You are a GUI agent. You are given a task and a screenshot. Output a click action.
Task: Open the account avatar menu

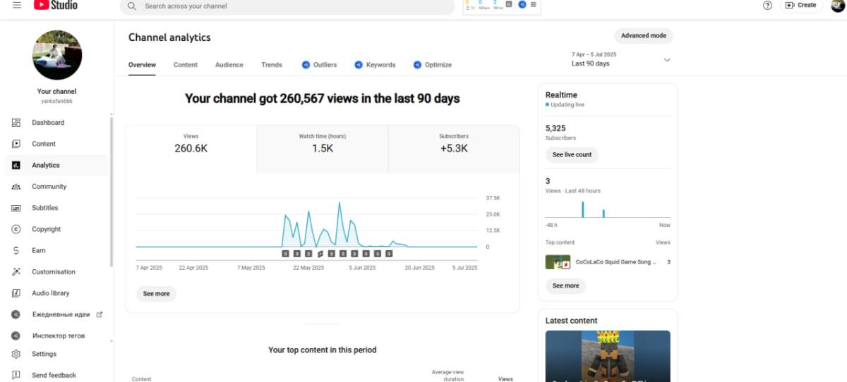coord(837,5)
